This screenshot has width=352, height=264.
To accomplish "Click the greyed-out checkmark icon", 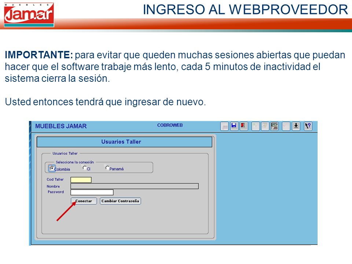I will [286, 126].
